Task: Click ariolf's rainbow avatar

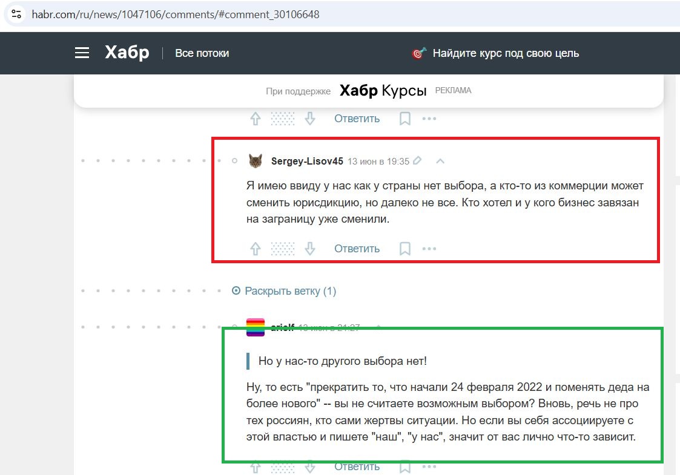Action: 256,327
